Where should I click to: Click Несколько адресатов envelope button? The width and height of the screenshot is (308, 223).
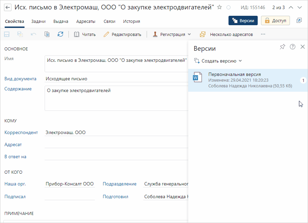(x=226, y=34)
